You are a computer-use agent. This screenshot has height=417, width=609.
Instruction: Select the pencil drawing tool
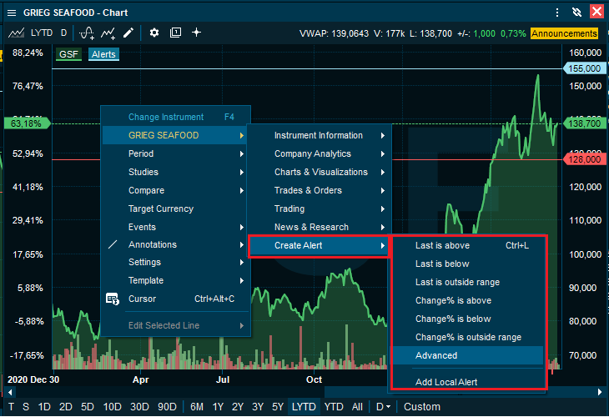pos(128,33)
